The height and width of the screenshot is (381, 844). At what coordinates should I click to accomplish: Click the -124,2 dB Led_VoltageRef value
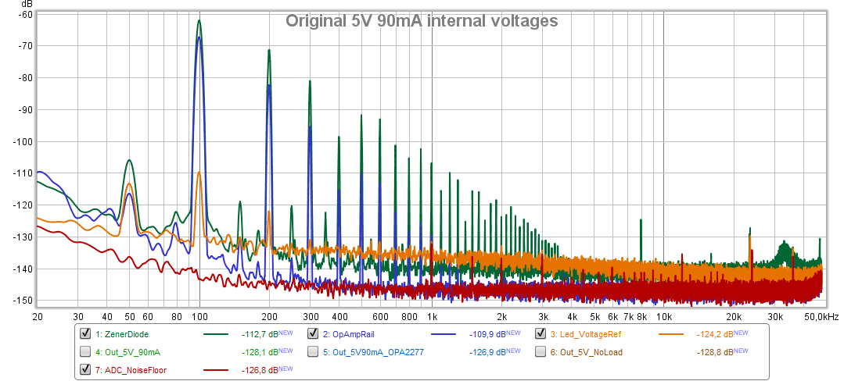(x=715, y=334)
